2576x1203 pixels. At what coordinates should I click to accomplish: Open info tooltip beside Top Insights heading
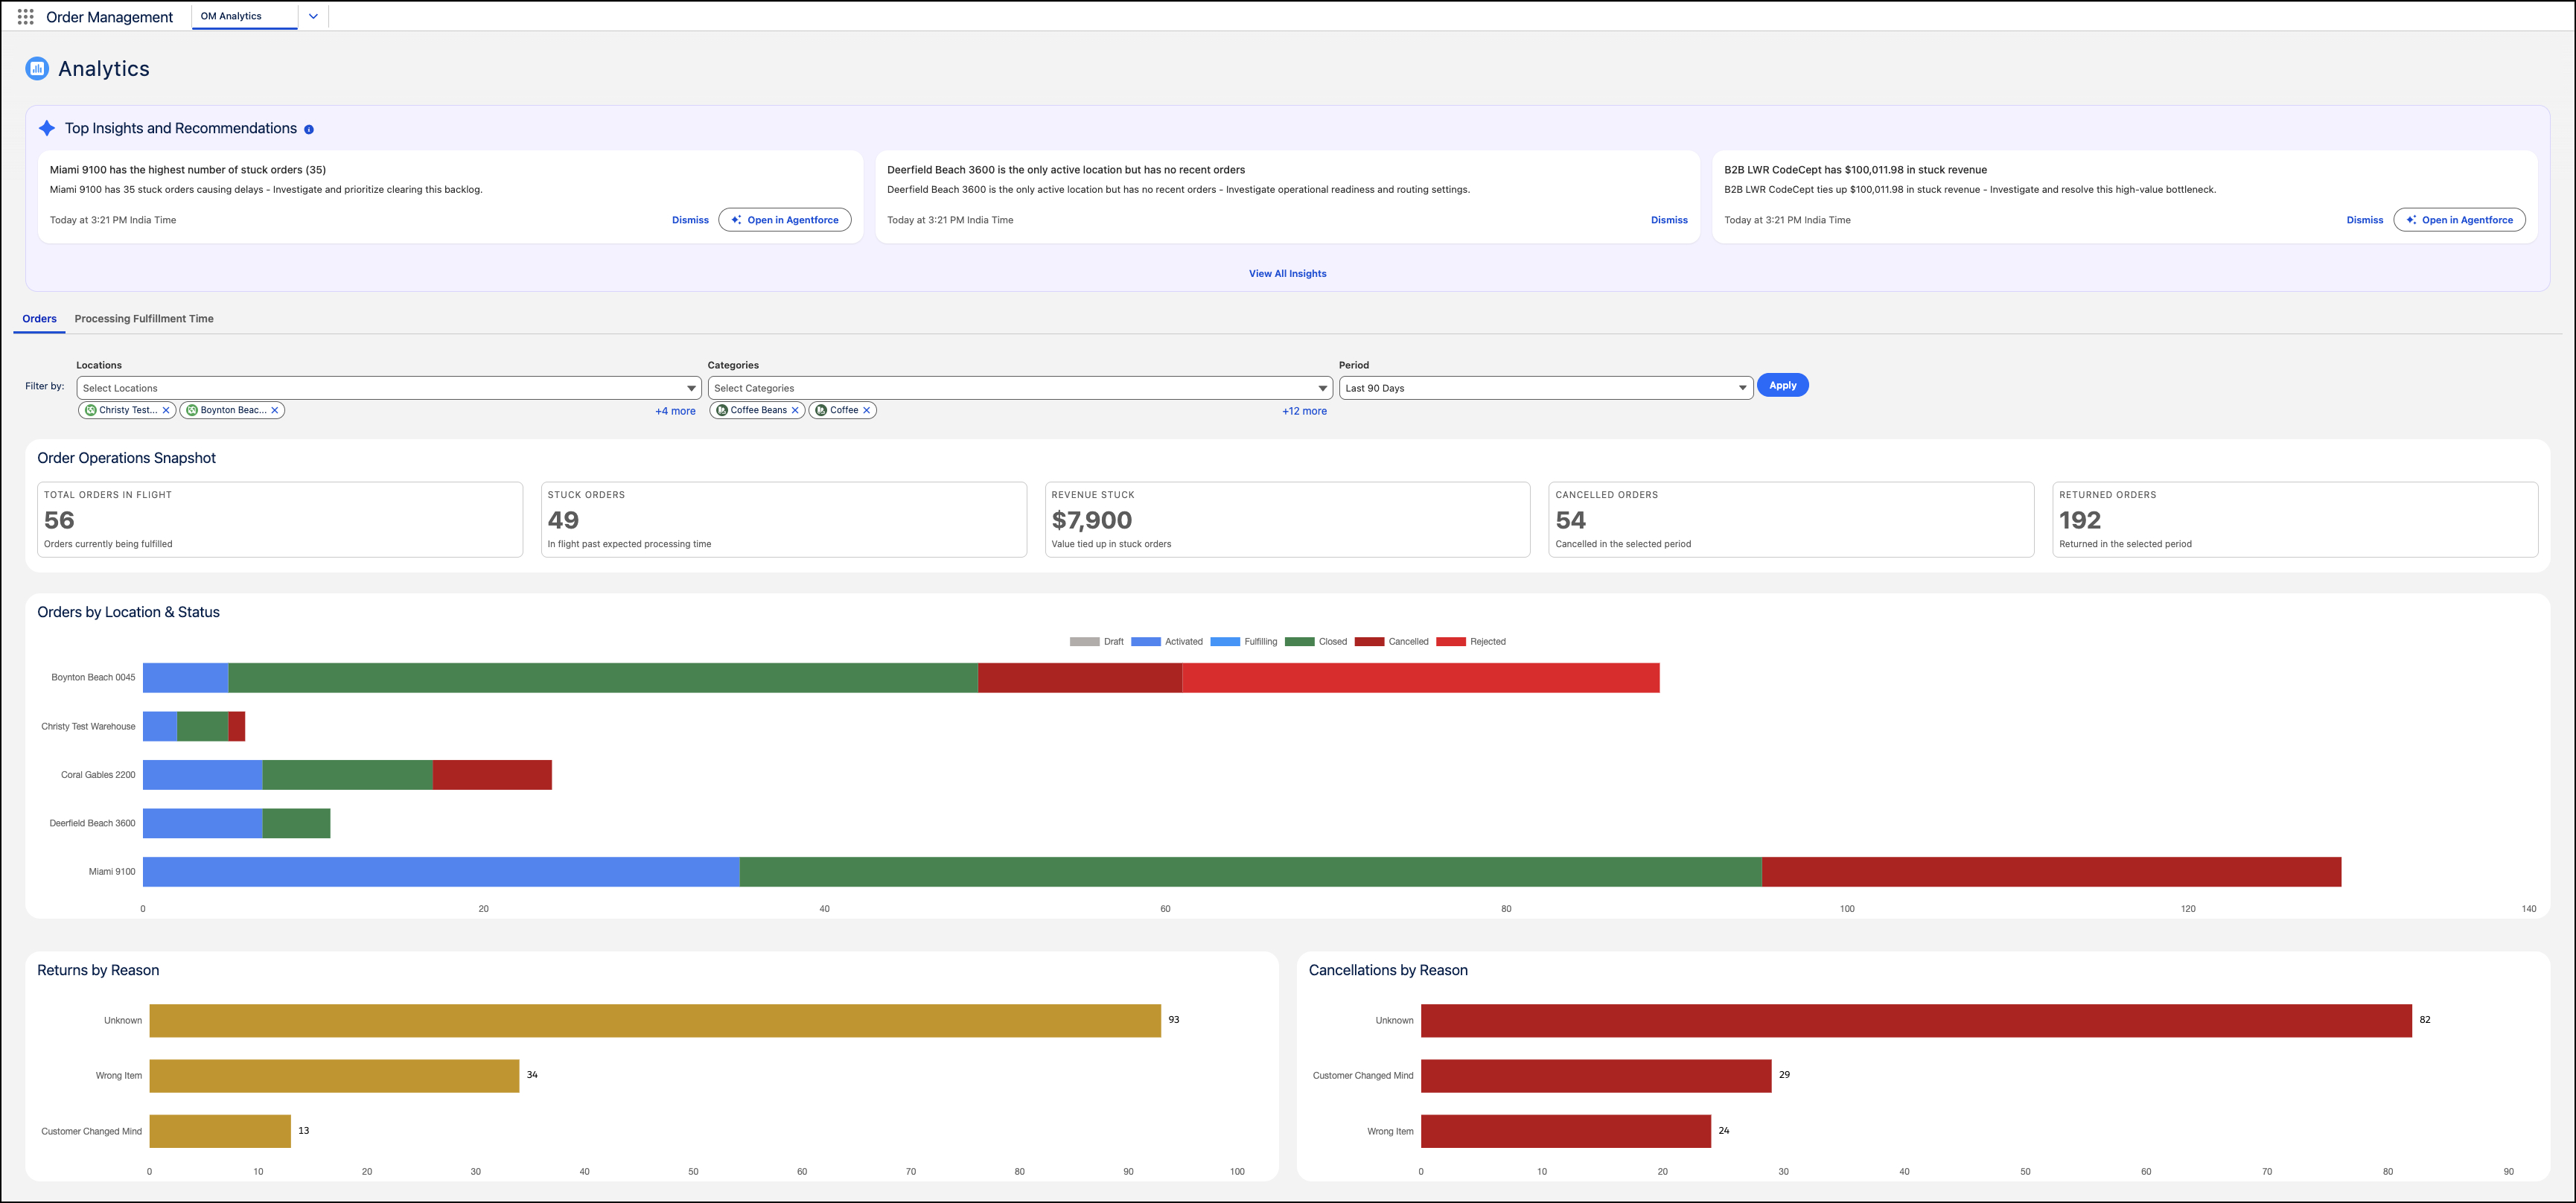pos(309,129)
